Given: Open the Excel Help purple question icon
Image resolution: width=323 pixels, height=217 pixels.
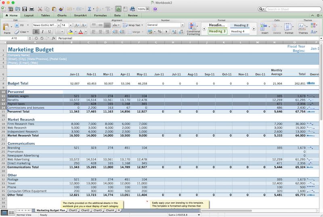Looking at the screenshot, I should (155, 9).
